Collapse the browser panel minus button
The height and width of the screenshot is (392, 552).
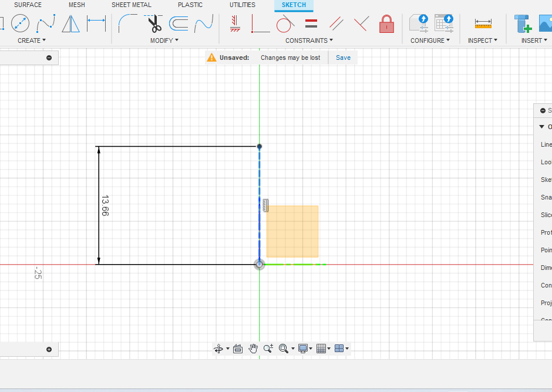click(x=49, y=58)
